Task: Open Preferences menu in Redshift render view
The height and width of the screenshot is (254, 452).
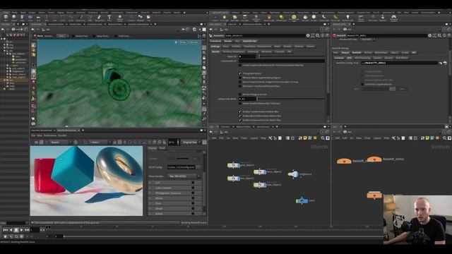Action: 50,135
